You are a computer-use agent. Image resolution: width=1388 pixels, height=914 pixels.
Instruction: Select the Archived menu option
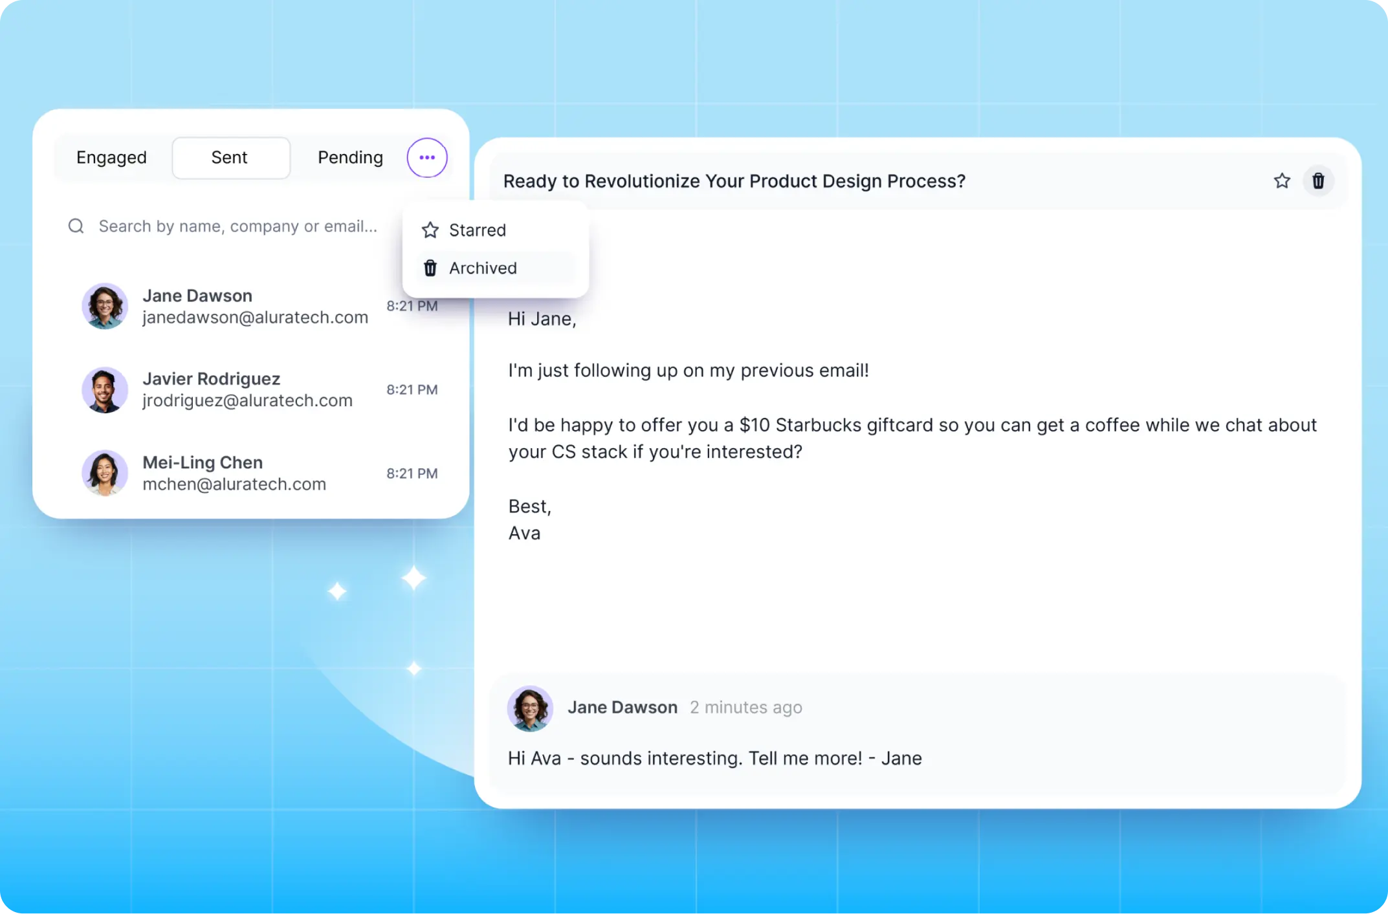coord(483,268)
